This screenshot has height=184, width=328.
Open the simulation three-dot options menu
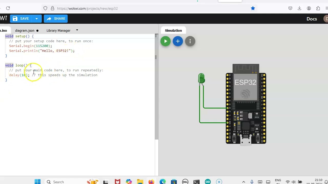[190, 41]
